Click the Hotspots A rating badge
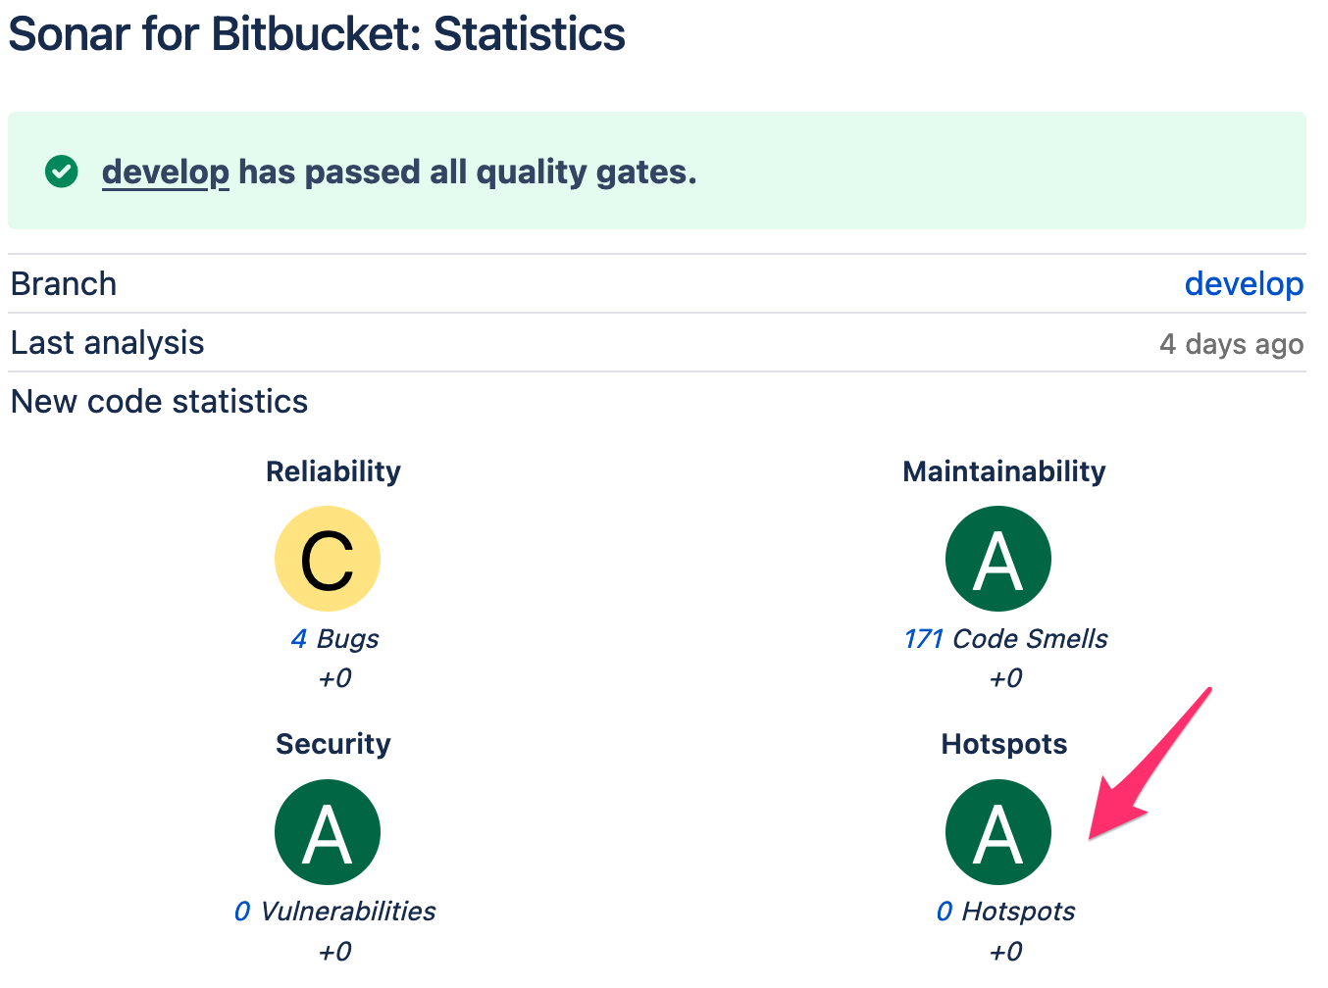 tap(998, 832)
